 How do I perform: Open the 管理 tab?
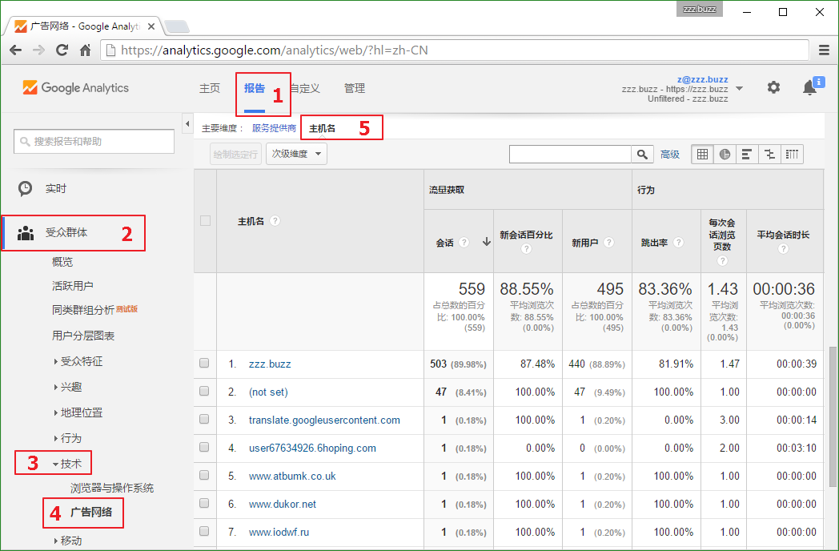coord(354,88)
